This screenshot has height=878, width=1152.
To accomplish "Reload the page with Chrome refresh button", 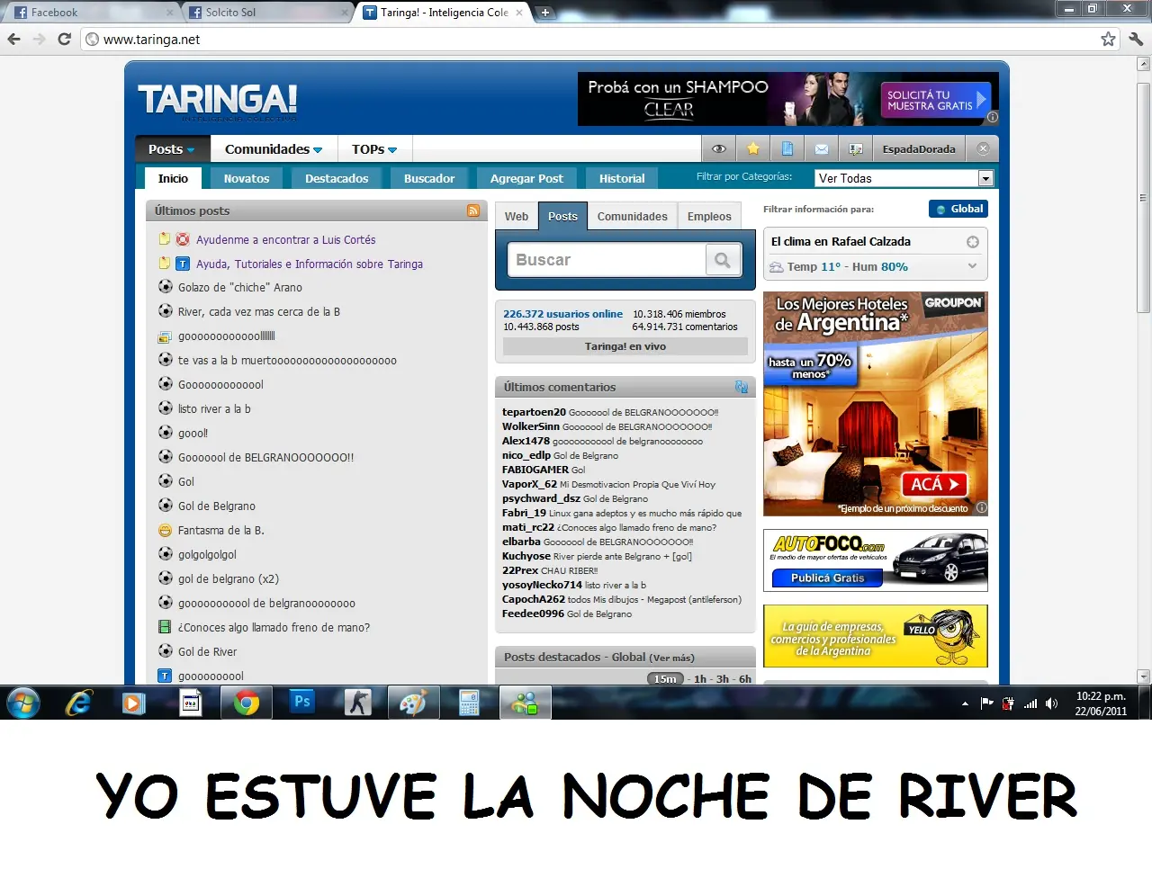I will pyautogui.click(x=64, y=40).
